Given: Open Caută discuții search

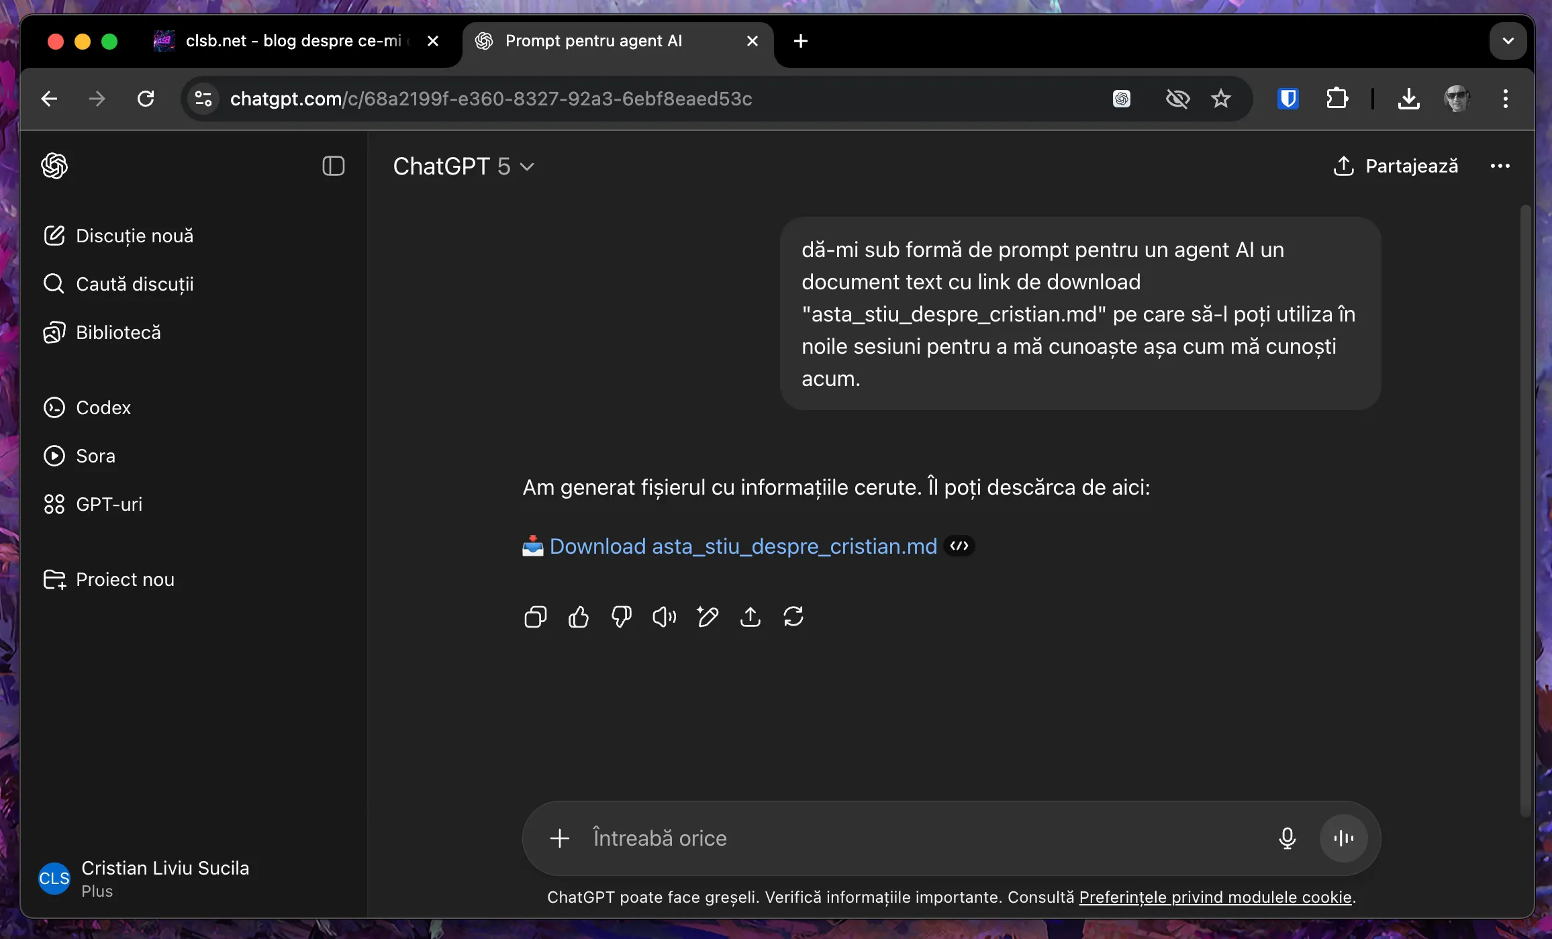Looking at the screenshot, I should [118, 284].
